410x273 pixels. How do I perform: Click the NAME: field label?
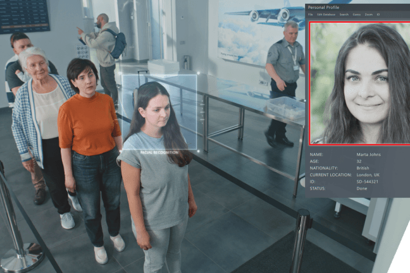[316, 154]
